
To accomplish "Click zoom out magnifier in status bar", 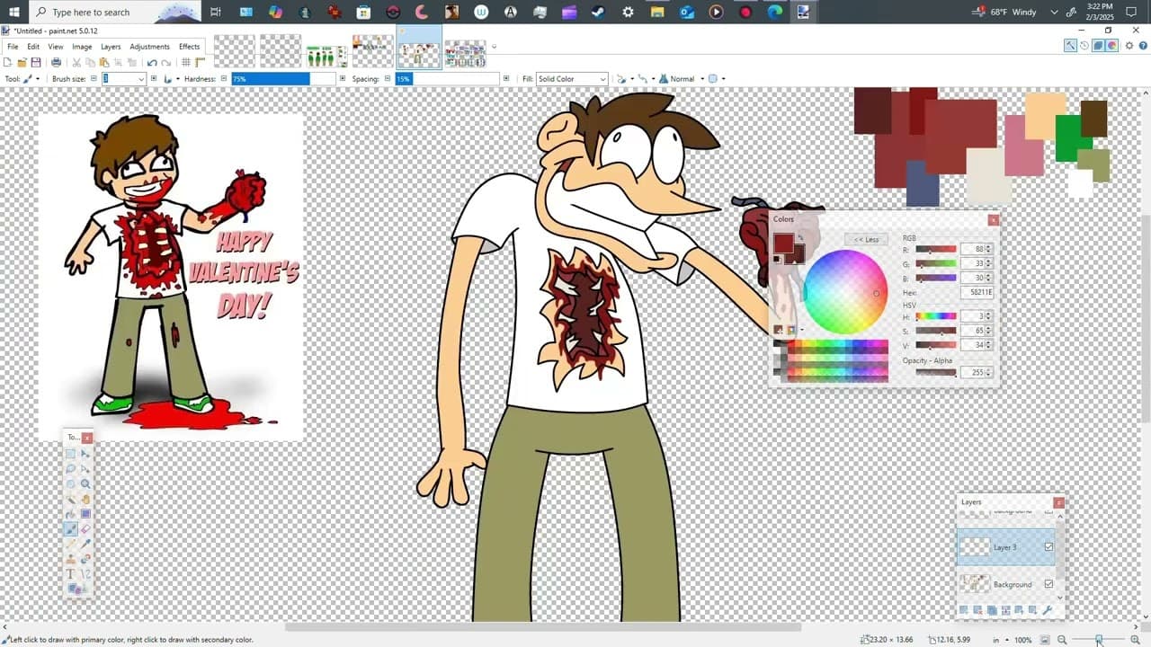I will point(1061,640).
